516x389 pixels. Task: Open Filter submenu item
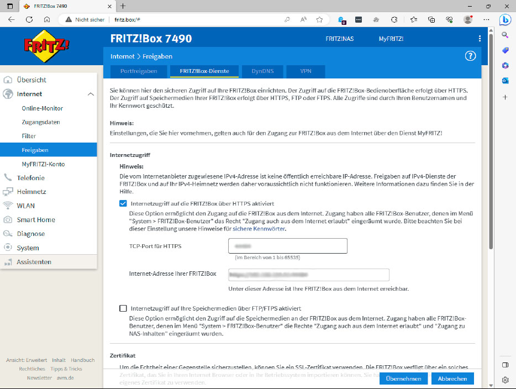(29, 136)
